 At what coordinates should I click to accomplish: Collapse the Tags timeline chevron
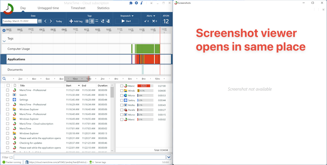tap(4, 41)
